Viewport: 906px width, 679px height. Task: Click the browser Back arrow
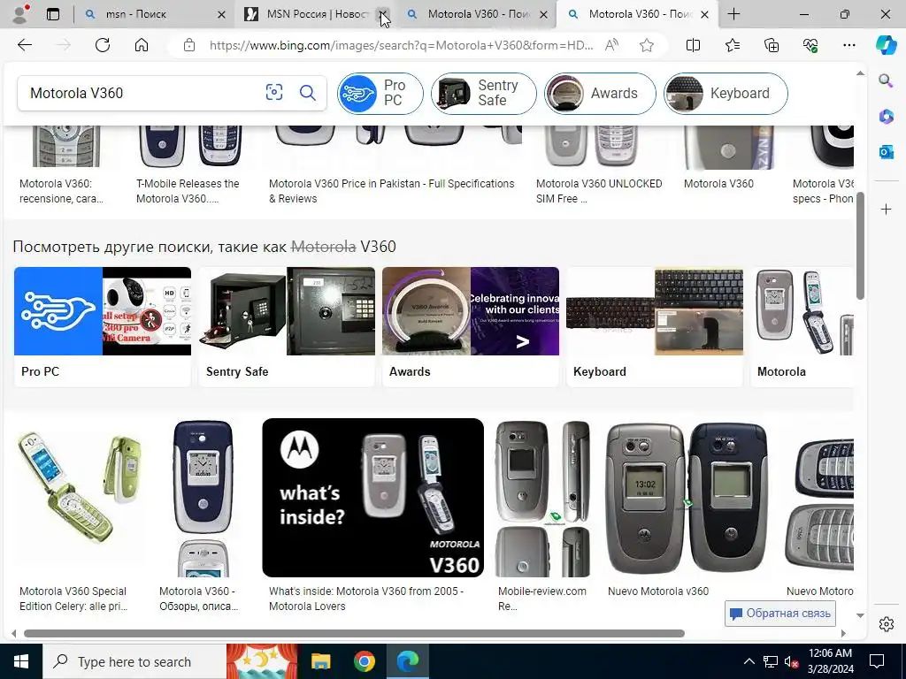(24, 45)
